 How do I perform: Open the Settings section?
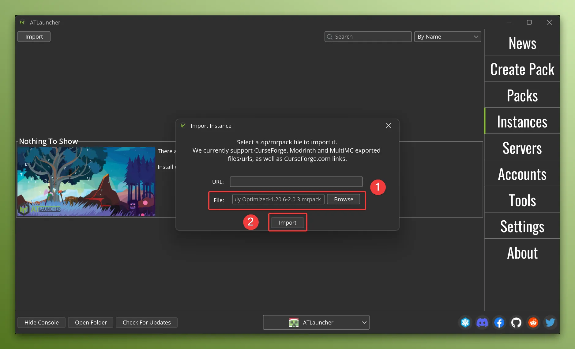click(522, 226)
